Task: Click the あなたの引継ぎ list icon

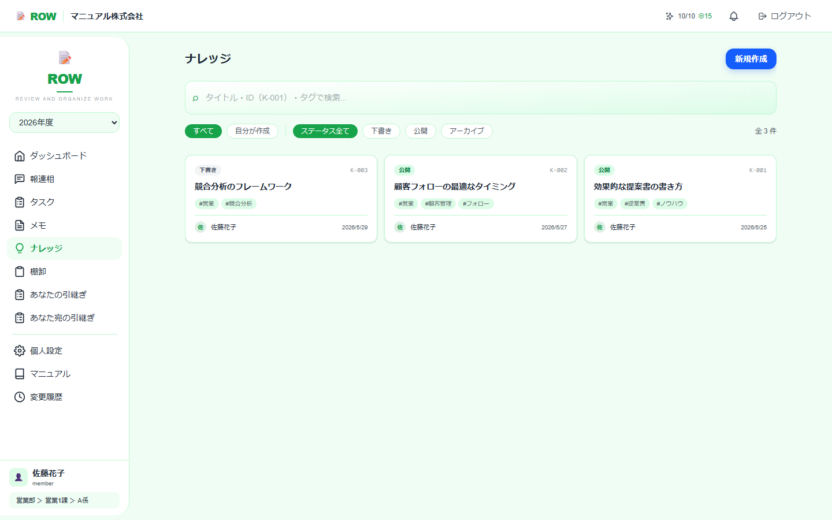Action: 20,295
